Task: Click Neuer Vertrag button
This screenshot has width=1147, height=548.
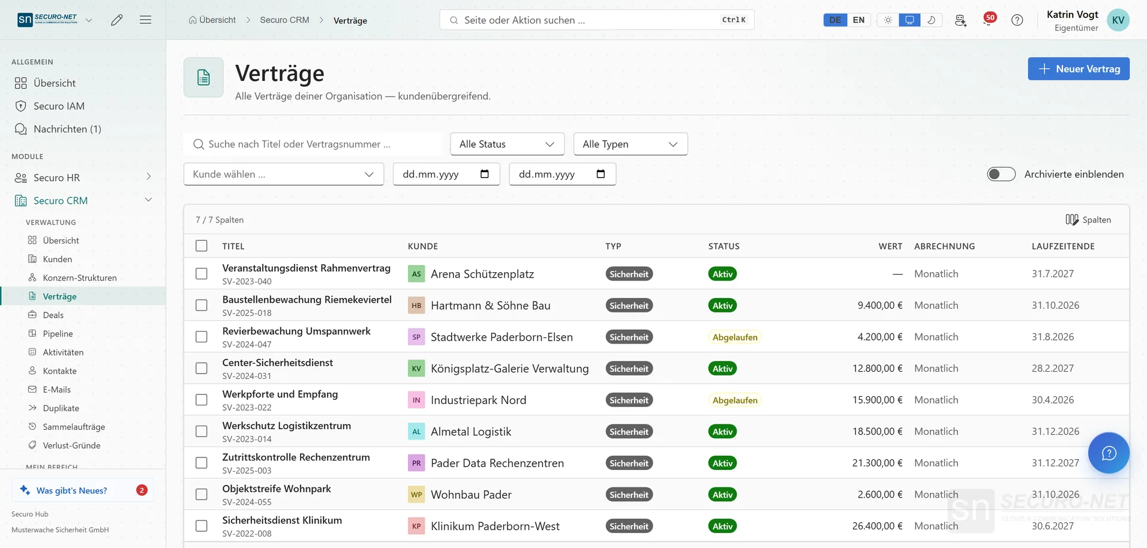Action: click(1078, 69)
